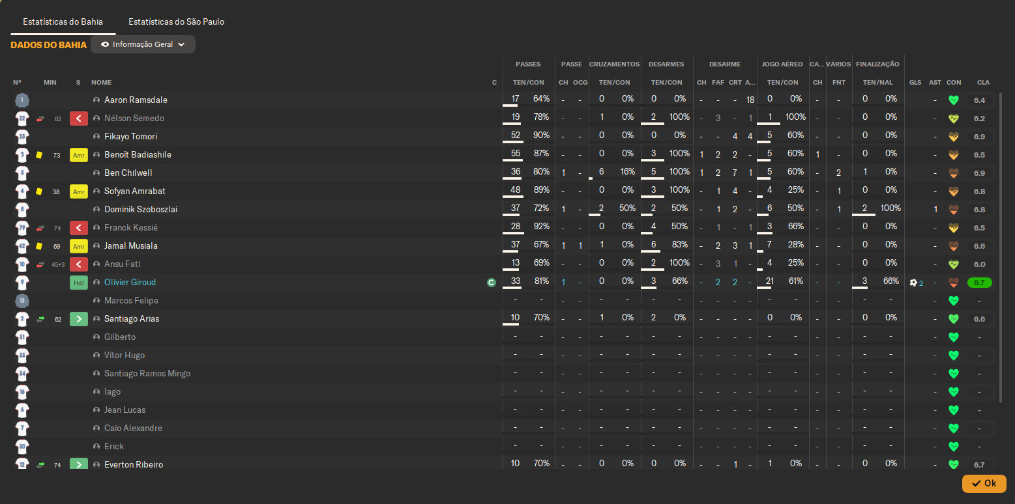Click the captain C icon on Giroud's row
Image resolution: width=1015 pixels, height=504 pixels.
coord(492,283)
